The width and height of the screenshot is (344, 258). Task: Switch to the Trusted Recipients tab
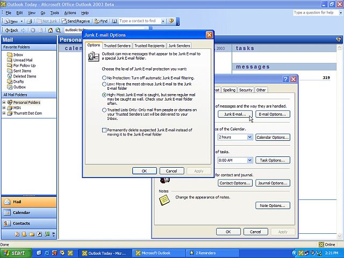coord(149,46)
